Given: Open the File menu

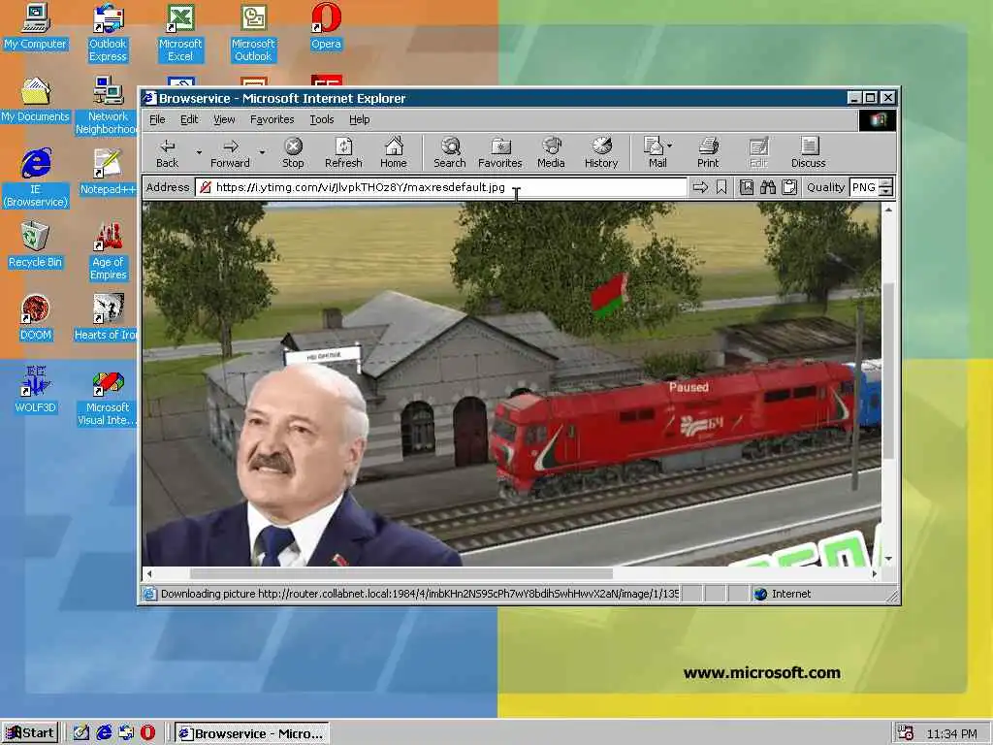Looking at the screenshot, I should pos(157,119).
